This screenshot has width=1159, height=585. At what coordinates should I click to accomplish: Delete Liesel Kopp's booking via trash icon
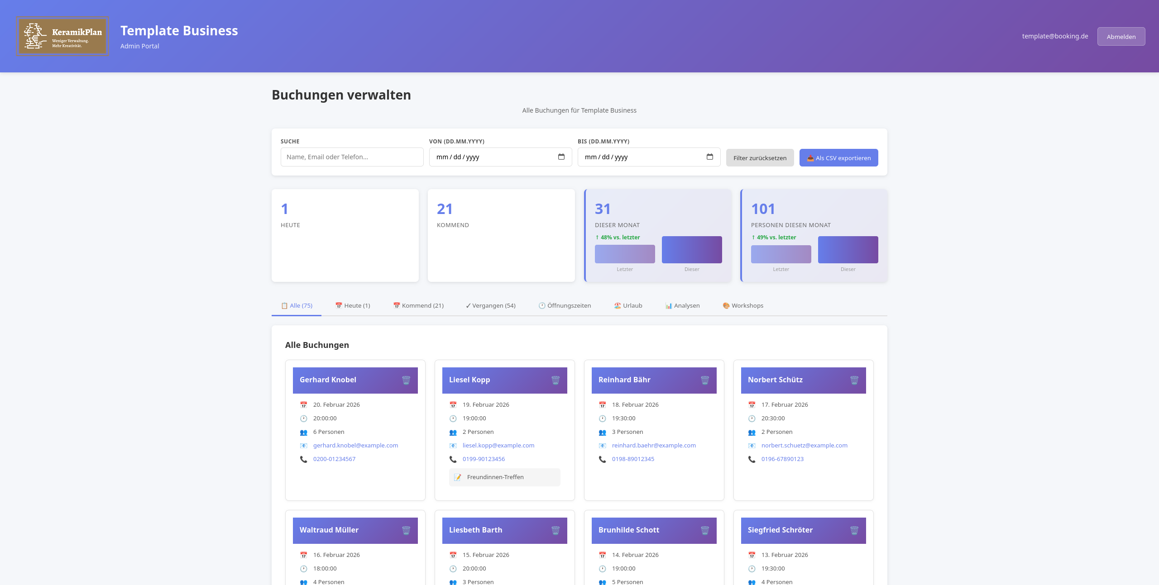point(556,380)
